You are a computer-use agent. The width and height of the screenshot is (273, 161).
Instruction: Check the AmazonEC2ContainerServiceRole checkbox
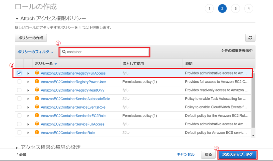[19, 132]
